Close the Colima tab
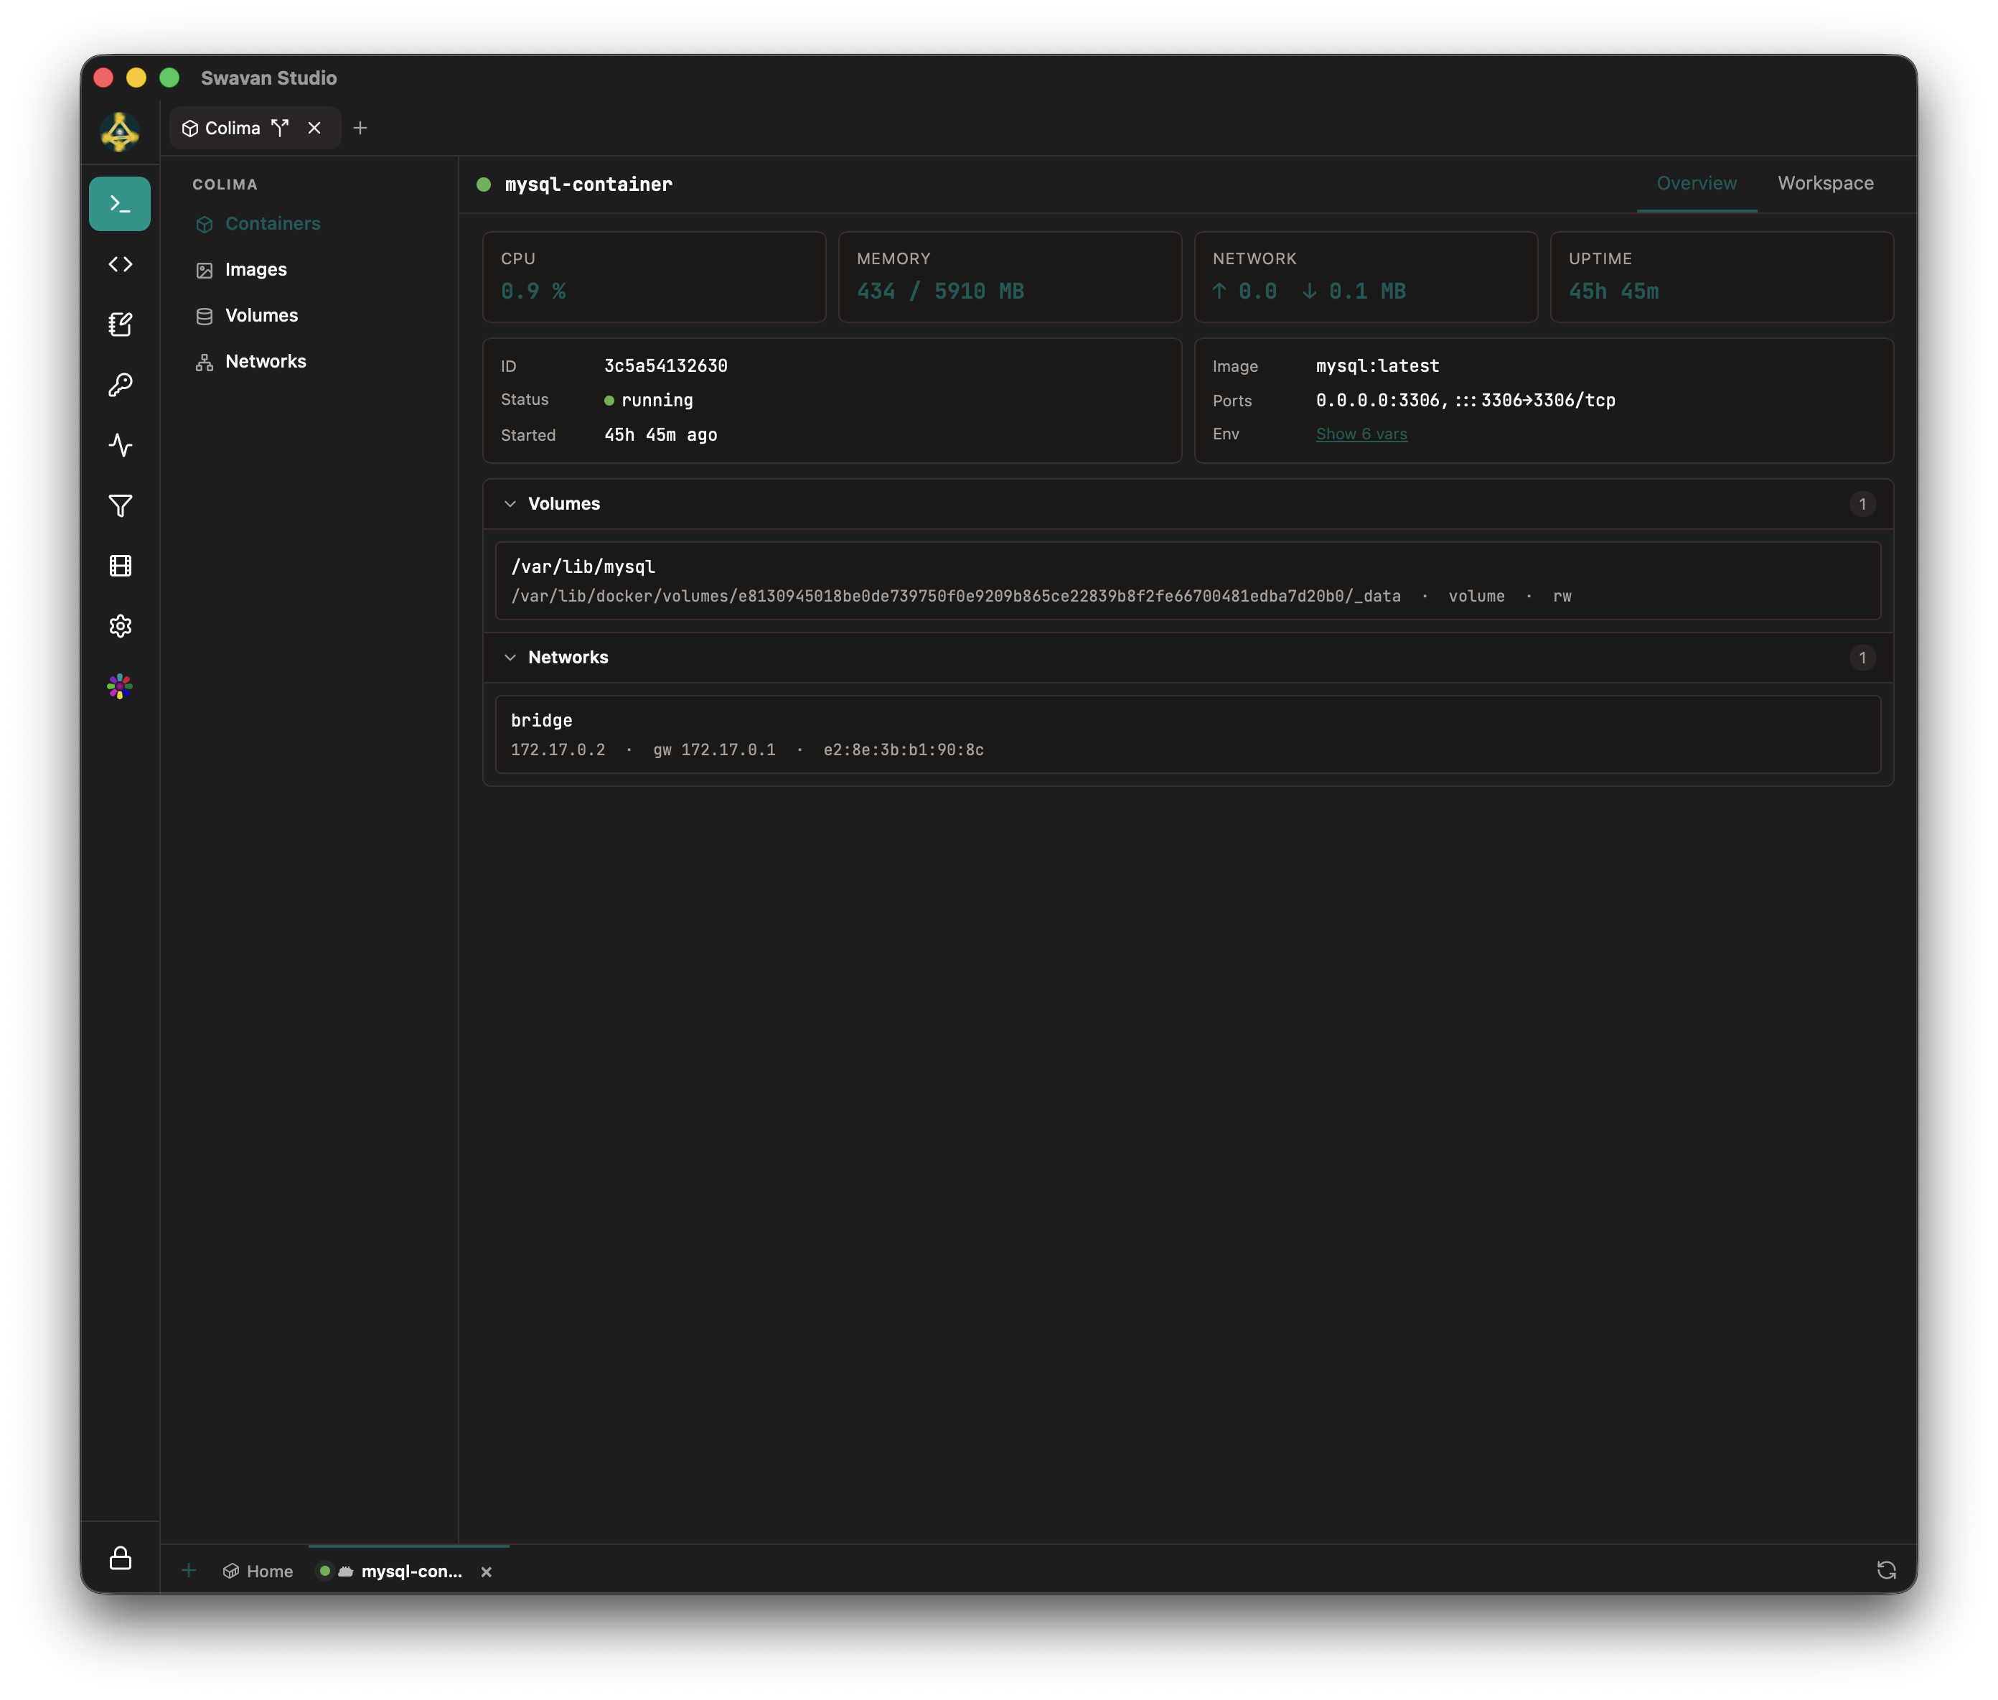 (x=314, y=129)
